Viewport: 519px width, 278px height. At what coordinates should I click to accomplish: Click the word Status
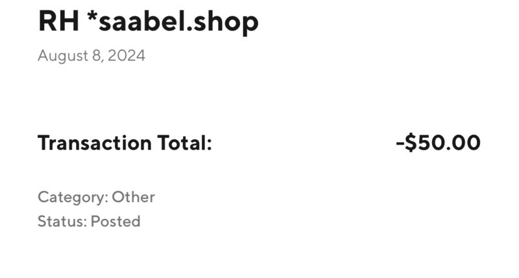click(x=62, y=221)
